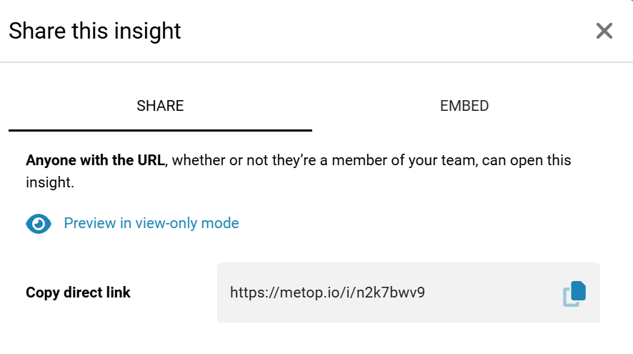
Task: Click the copy-to-clipboard icon
Action: click(574, 293)
